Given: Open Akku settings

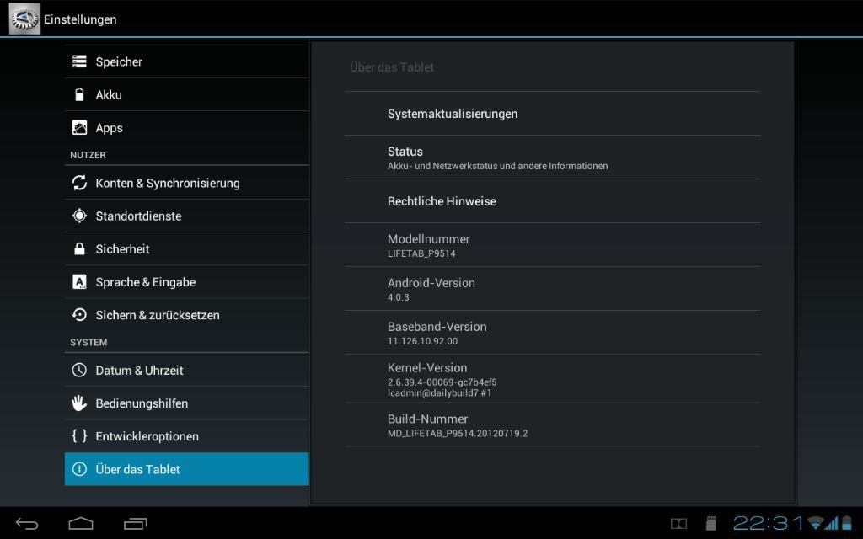Looking at the screenshot, I should click(186, 94).
